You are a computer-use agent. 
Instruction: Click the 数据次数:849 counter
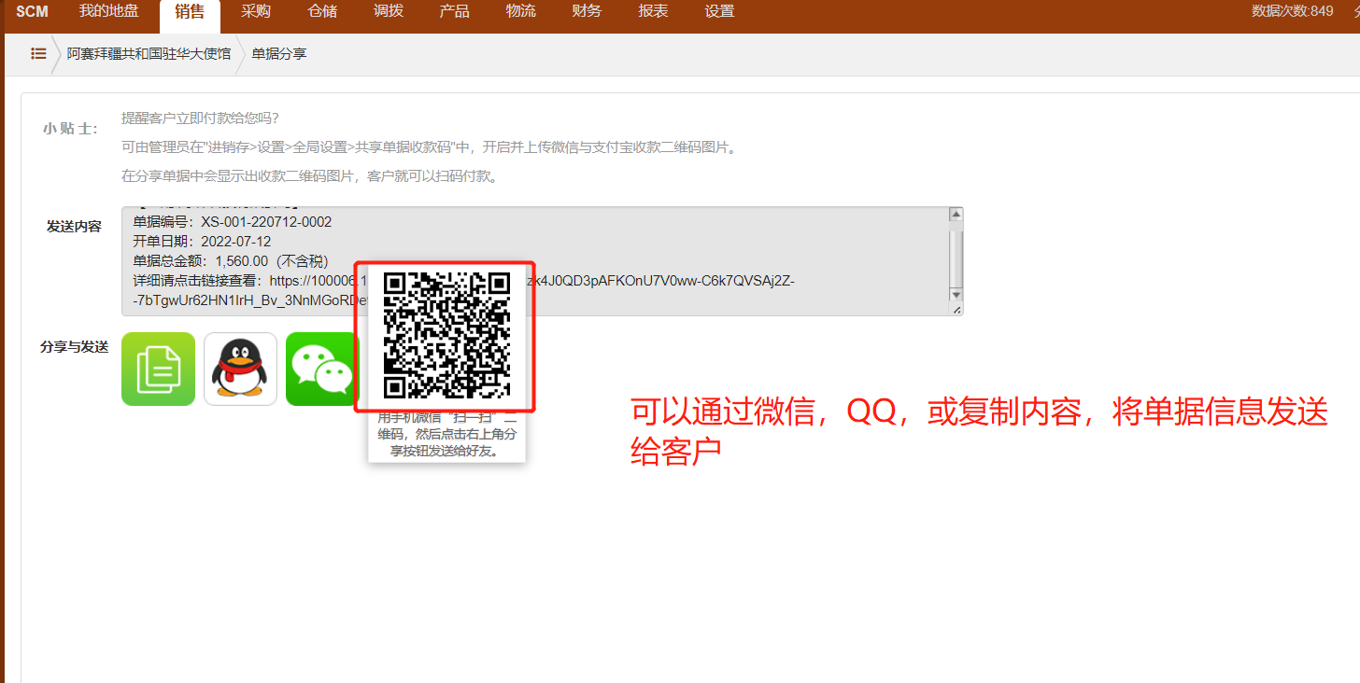click(x=1292, y=11)
